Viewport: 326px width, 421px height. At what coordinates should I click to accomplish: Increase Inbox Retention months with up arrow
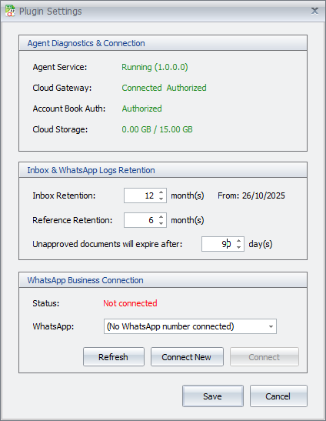pos(161,192)
